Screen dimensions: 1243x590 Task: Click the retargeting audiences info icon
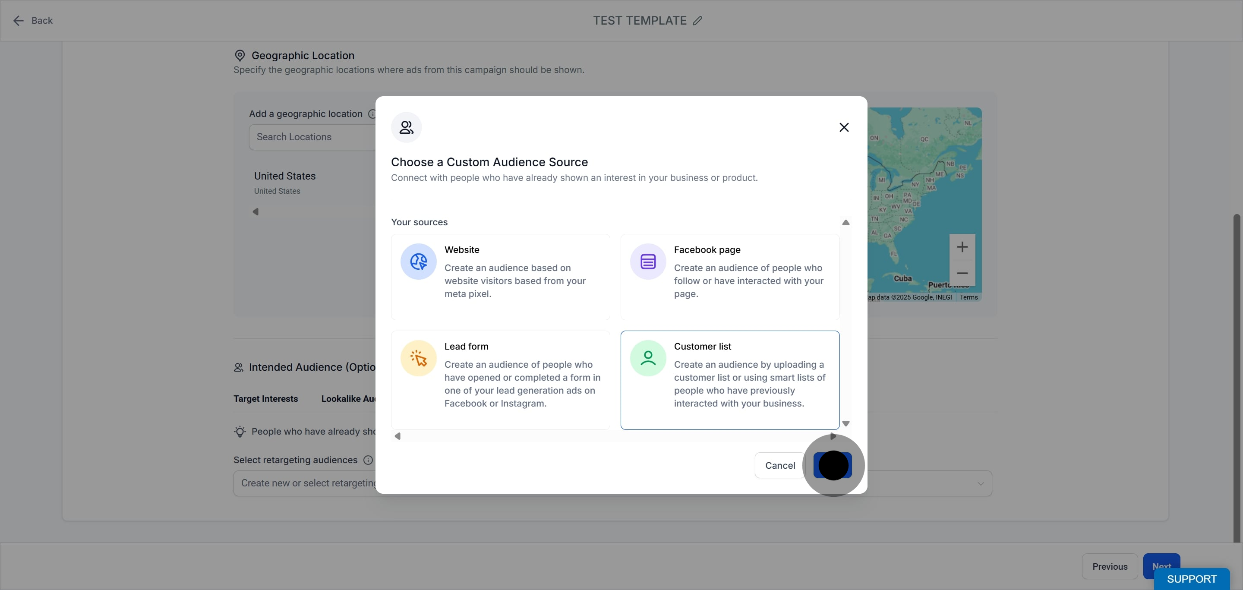[368, 460]
